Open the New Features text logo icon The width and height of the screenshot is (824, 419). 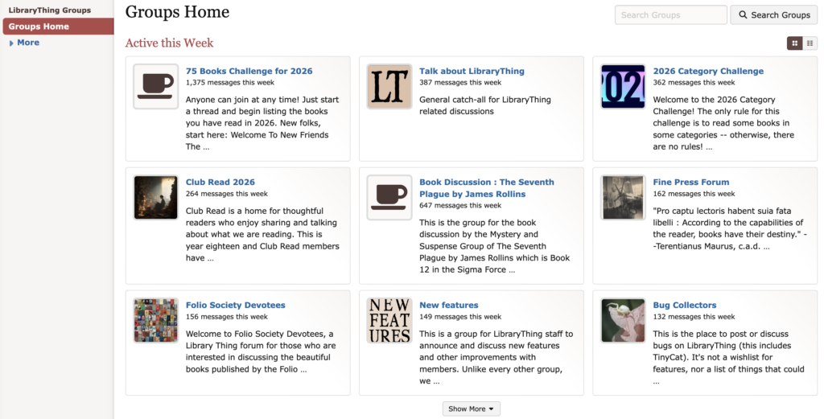[389, 320]
